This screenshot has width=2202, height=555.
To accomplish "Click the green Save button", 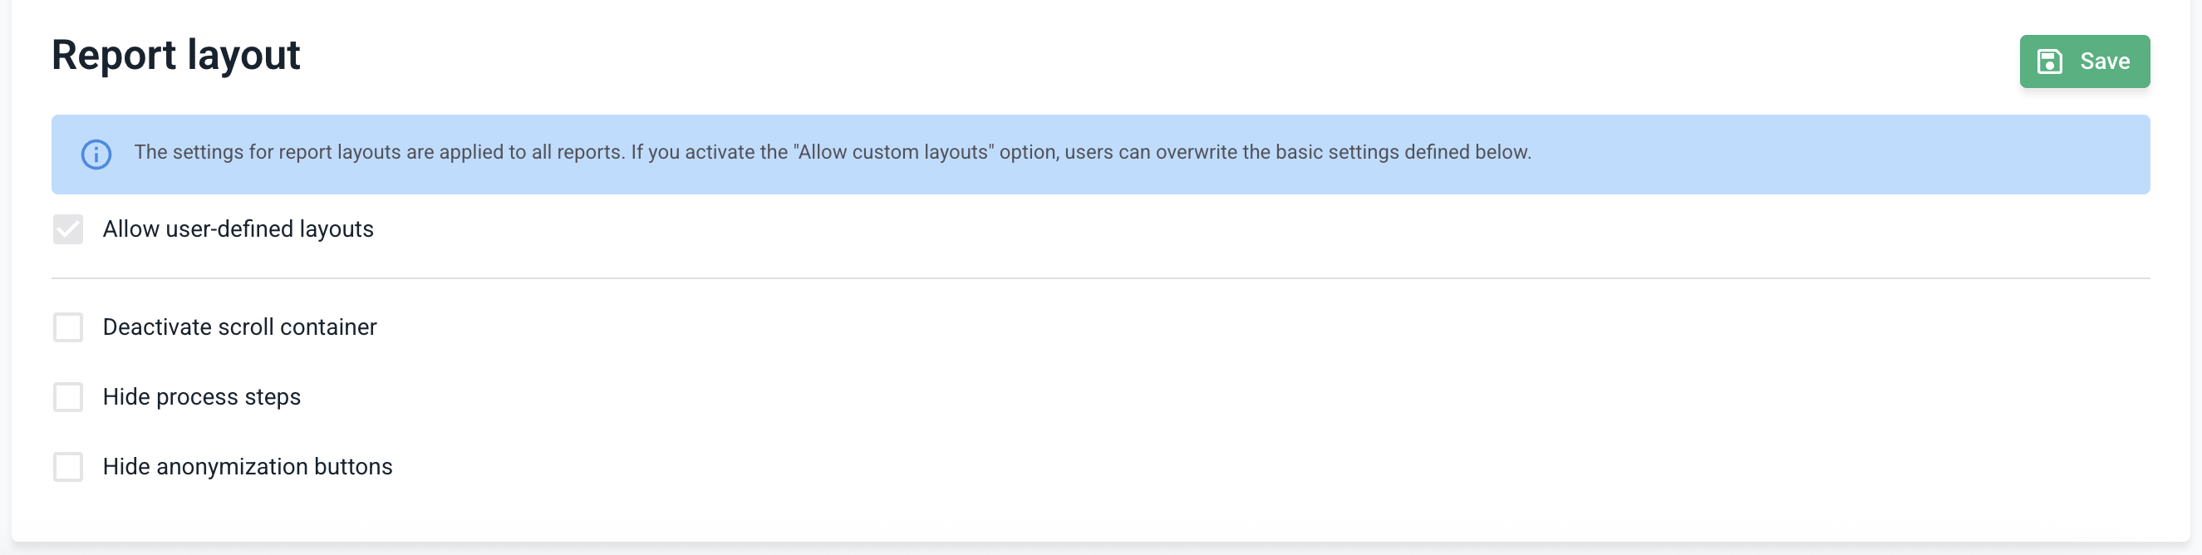I will [2084, 61].
